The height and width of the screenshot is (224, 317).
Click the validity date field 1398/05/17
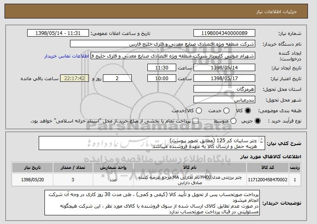224,79
